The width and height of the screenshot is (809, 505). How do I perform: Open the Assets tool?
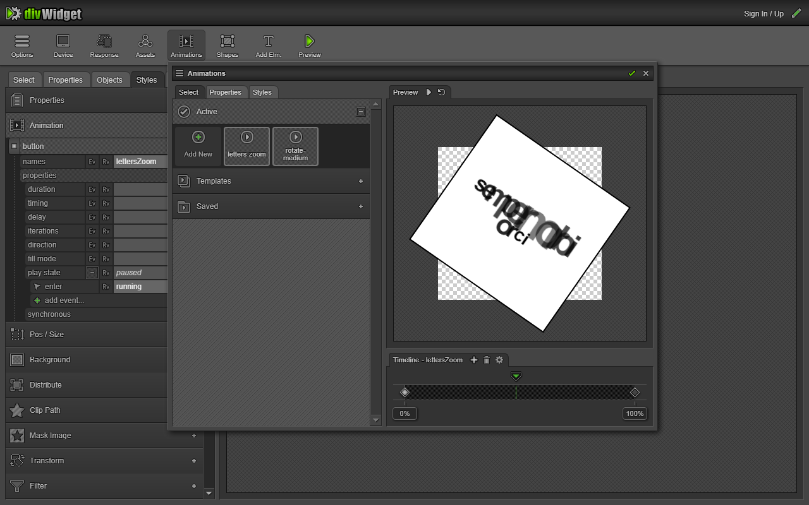(x=145, y=45)
